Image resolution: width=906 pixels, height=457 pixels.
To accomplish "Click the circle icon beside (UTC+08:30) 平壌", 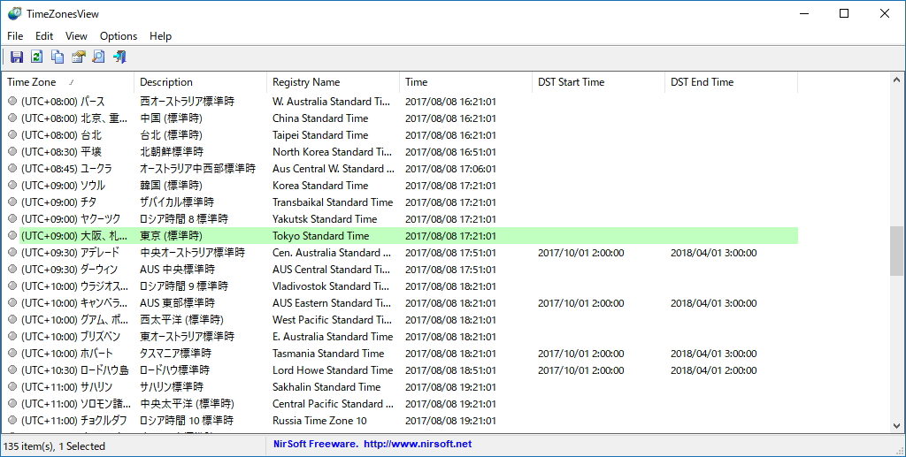I will coord(12,152).
